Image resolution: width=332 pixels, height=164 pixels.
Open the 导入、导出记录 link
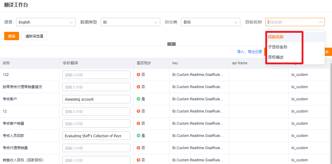pos(250,52)
